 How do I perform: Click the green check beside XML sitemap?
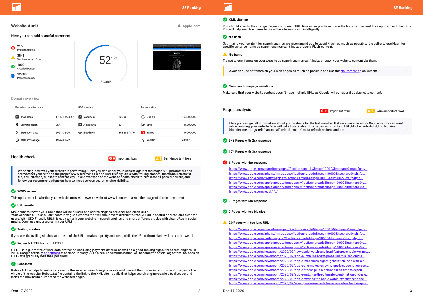pyautogui.click(x=225, y=20)
